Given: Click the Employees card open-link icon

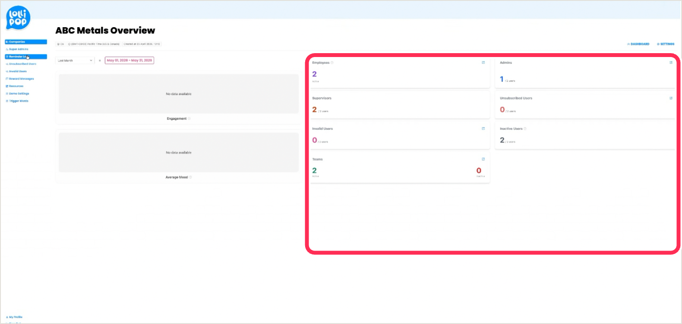Looking at the screenshot, I should pyautogui.click(x=483, y=63).
